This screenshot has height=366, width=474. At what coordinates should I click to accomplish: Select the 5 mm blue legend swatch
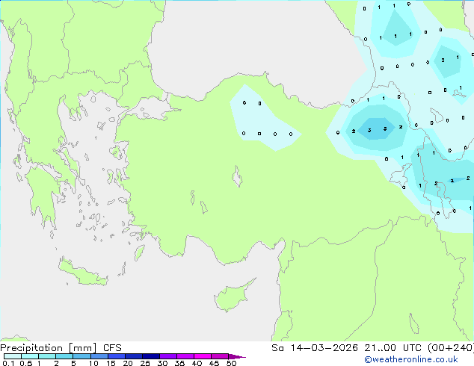[81, 356]
